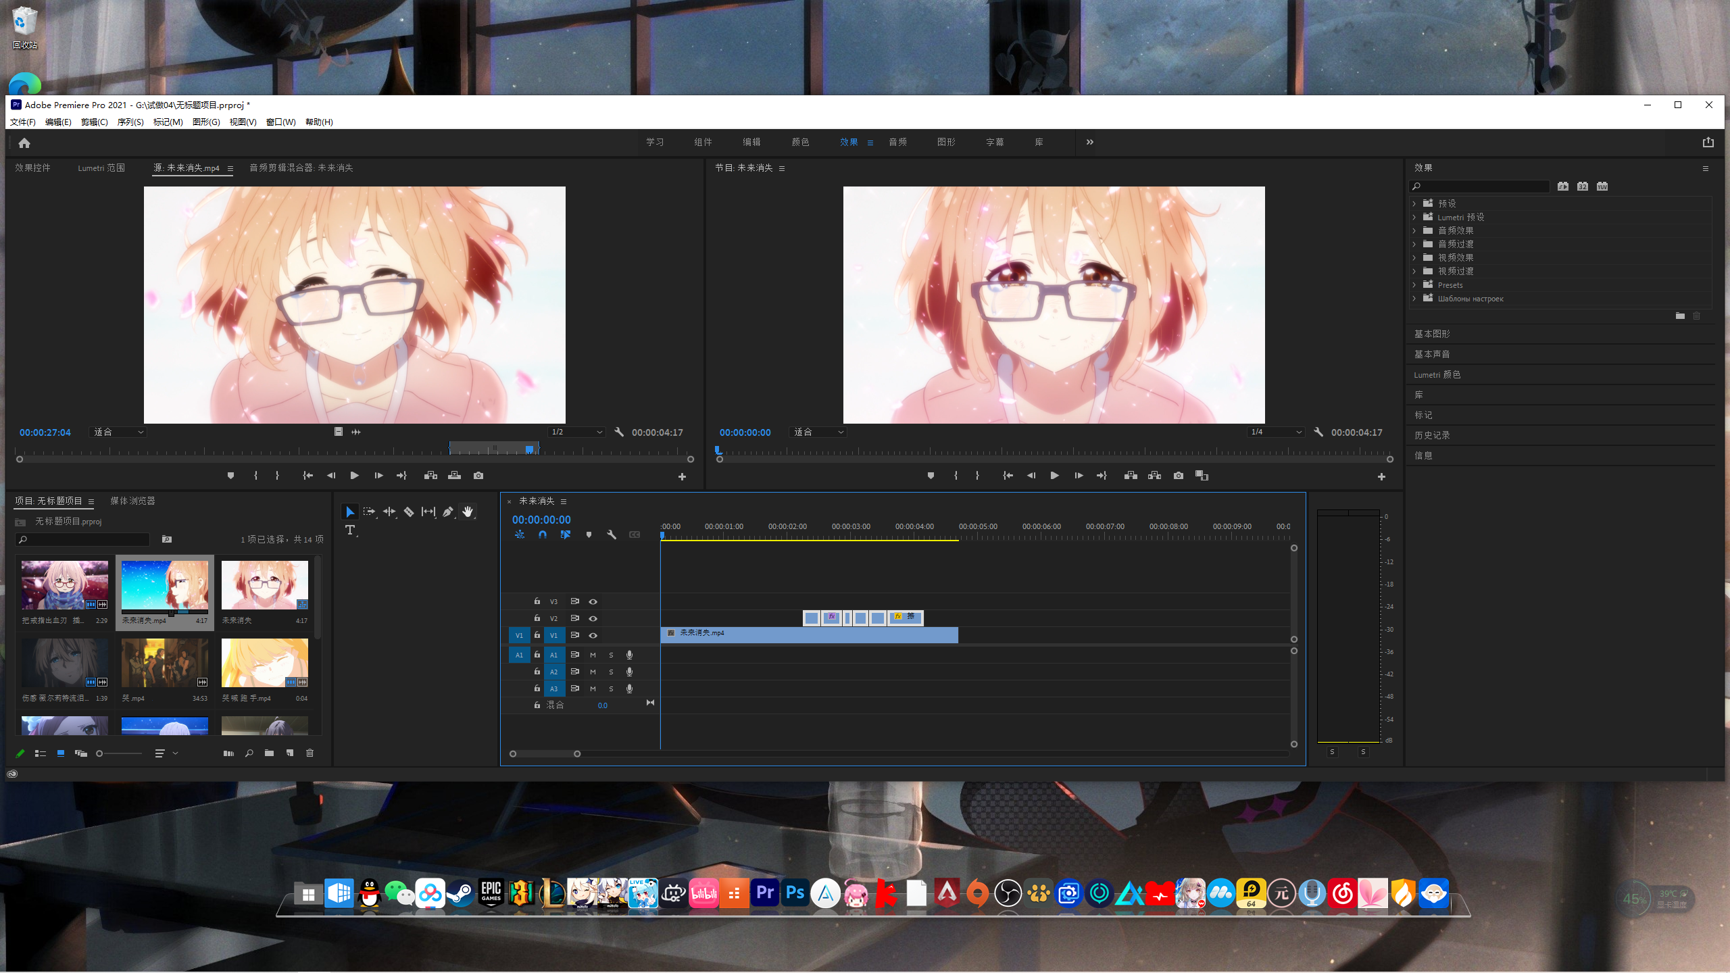Select the Pen tool

pyautogui.click(x=448, y=512)
